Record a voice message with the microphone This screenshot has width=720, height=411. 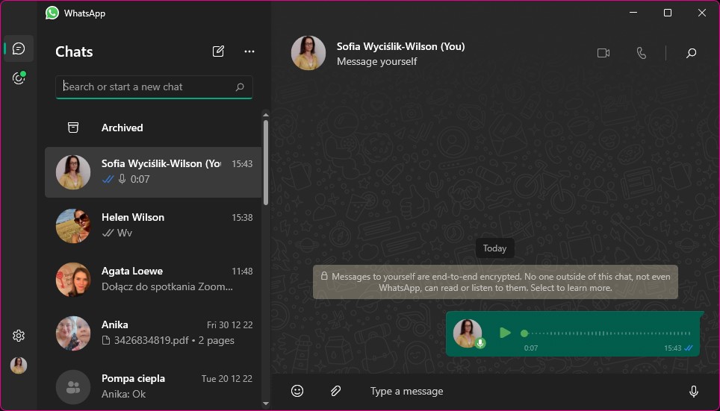tap(694, 392)
